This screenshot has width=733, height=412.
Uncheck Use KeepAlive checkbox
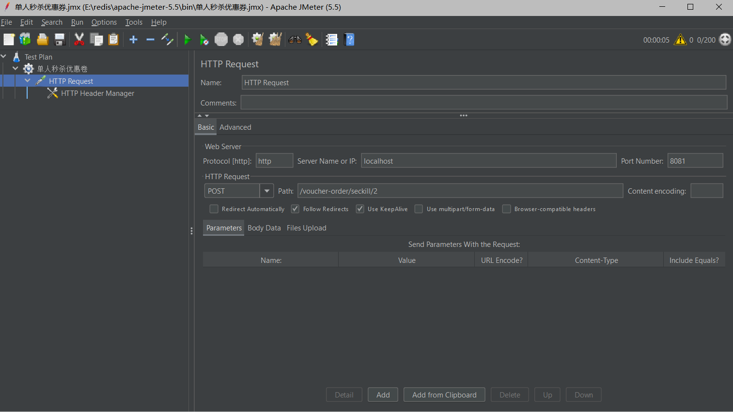click(360, 209)
